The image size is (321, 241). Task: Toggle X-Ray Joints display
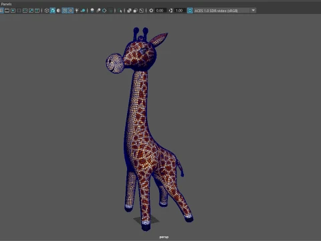[x=141, y=11]
